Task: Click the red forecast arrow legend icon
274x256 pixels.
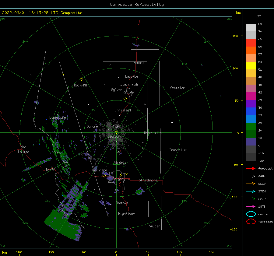Action: click(251, 168)
